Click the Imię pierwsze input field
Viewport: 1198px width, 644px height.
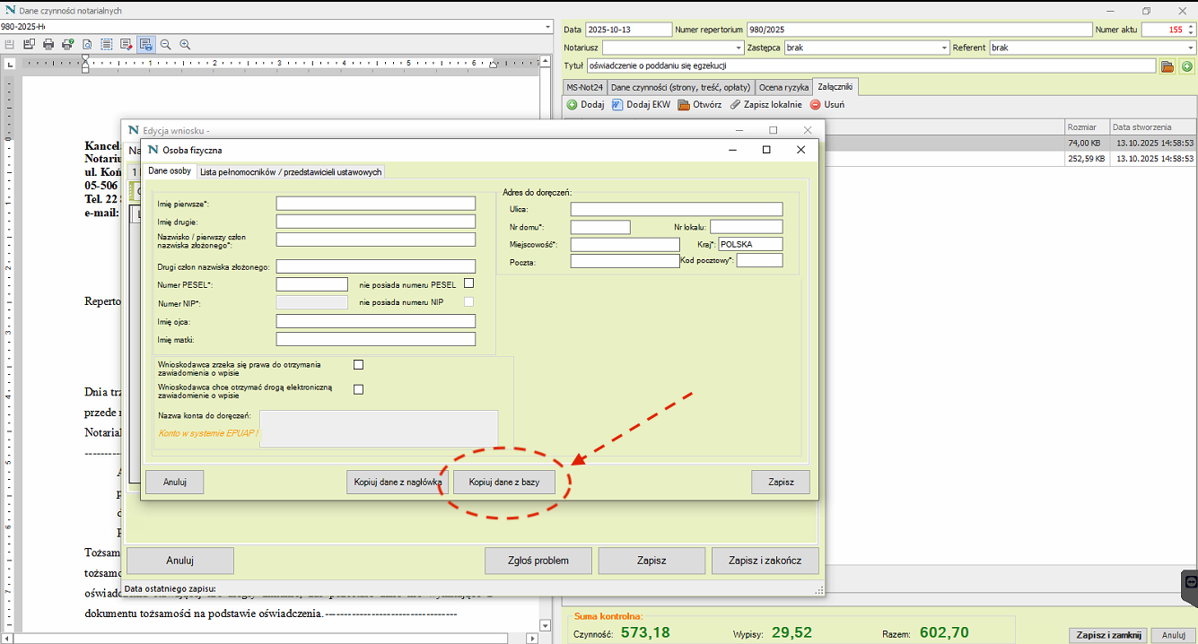(x=375, y=204)
